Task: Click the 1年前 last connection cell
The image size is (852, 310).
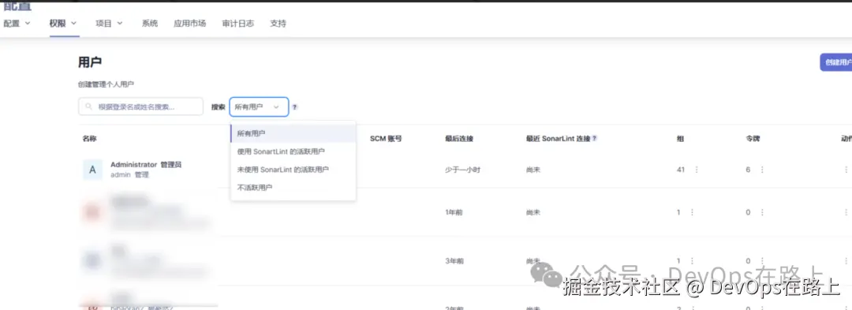Action: 454,212
